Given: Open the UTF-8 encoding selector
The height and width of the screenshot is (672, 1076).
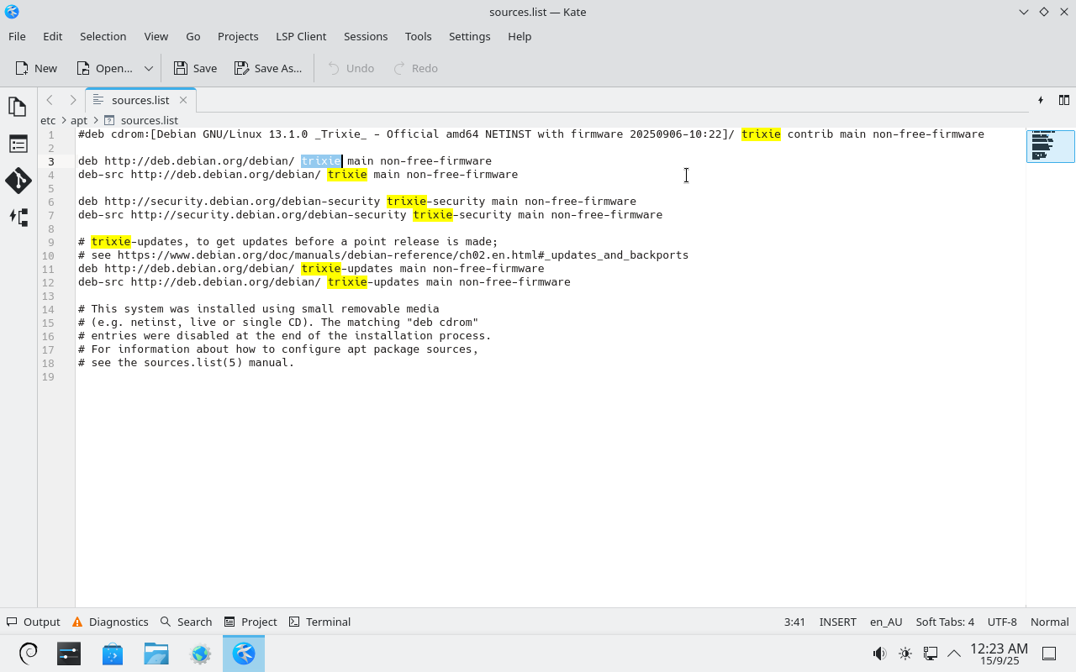Looking at the screenshot, I should point(1002,622).
